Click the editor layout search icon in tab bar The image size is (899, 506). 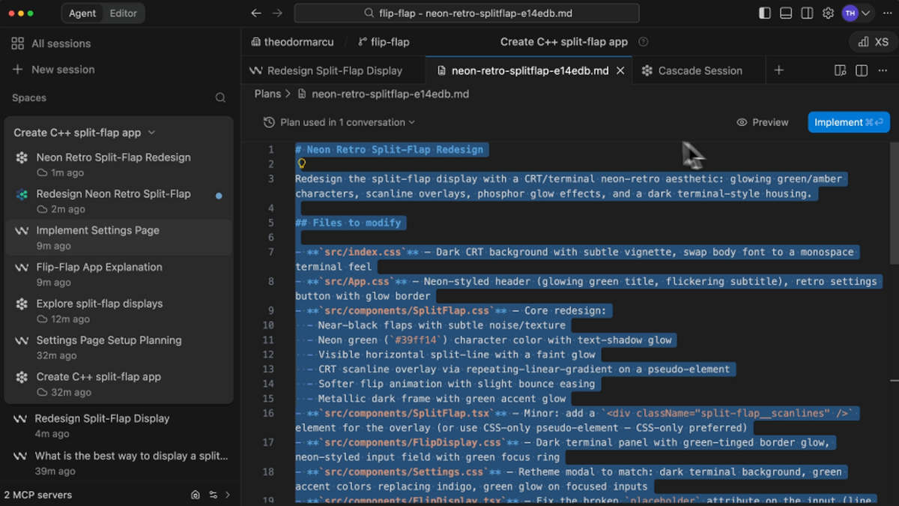tap(841, 70)
